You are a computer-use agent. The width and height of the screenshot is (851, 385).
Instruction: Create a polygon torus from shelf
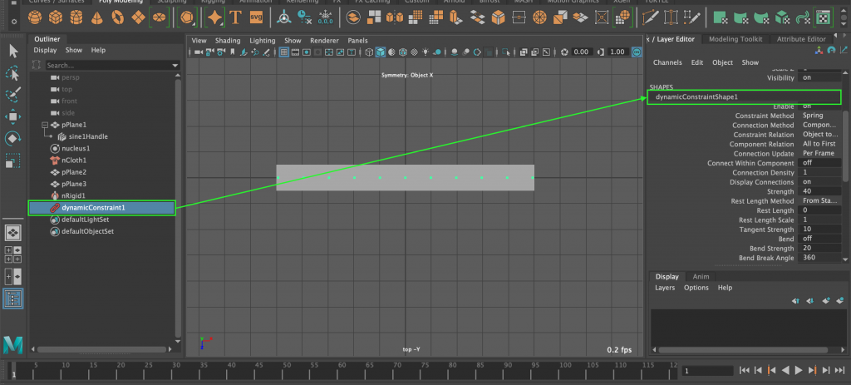(x=118, y=18)
